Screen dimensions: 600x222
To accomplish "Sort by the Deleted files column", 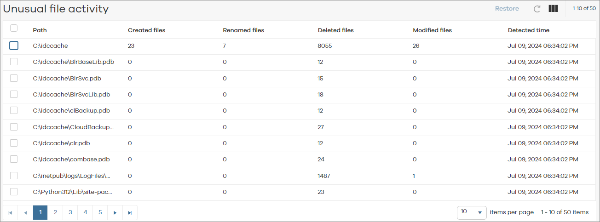I will [x=335, y=30].
